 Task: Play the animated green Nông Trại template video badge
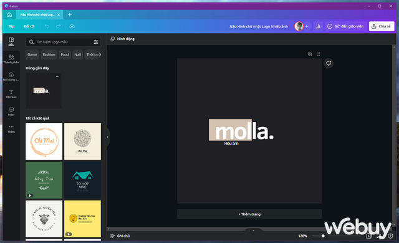pyautogui.click(x=30, y=196)
